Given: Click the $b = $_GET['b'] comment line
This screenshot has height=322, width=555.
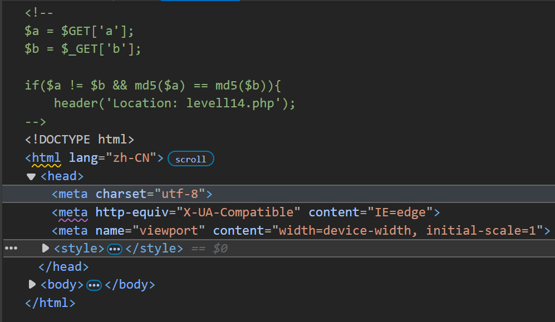Looking at the screenshot, I should [x=83, y=49].
